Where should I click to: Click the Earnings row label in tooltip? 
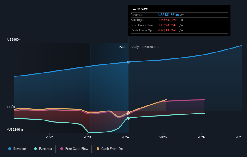[x=137, y=20]
